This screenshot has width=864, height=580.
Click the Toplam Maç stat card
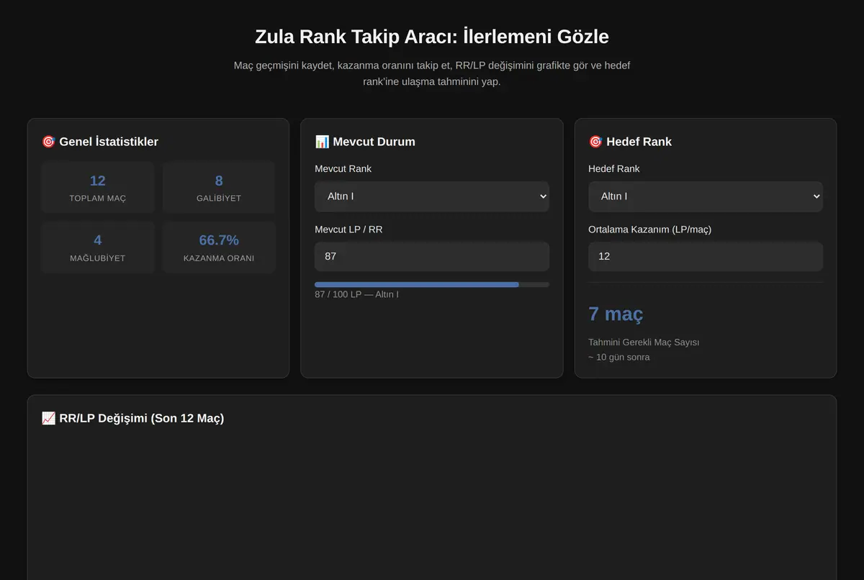tap(98, 187)
